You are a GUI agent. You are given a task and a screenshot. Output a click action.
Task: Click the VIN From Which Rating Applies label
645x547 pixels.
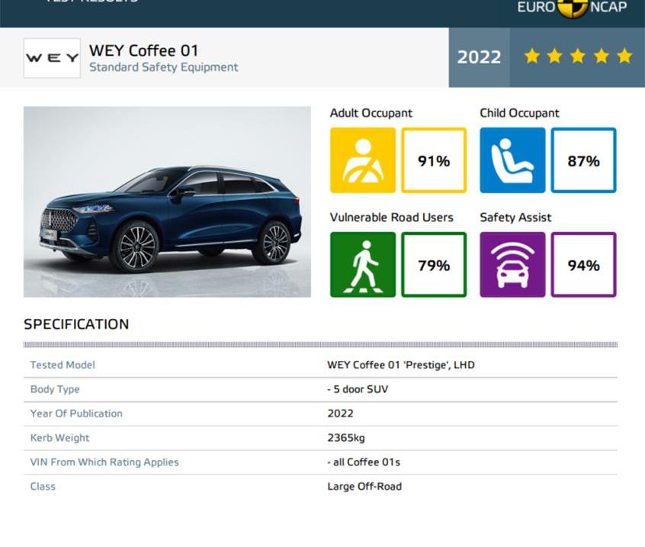(x=104, y=462)
